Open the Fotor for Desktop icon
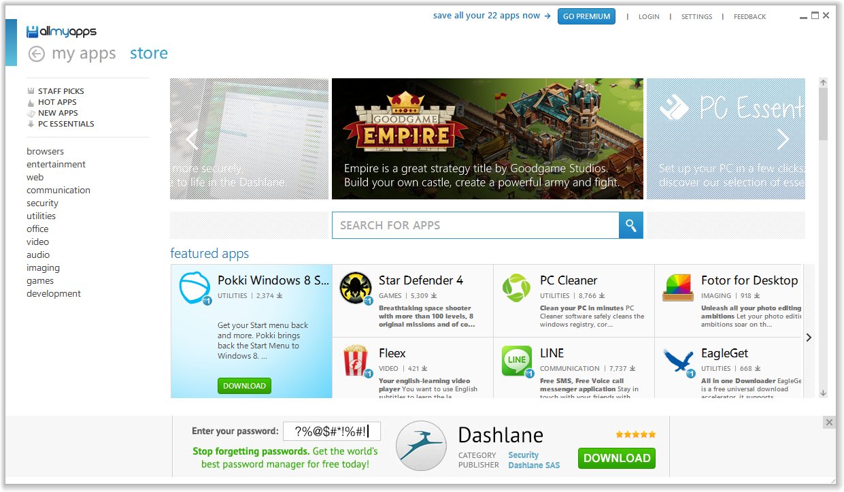The image size is (844, 492). [677, 288]
